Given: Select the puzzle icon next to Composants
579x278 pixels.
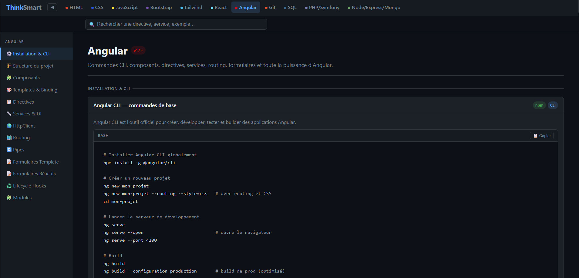Looking at the screenshot, I should (x=9, y=78).
